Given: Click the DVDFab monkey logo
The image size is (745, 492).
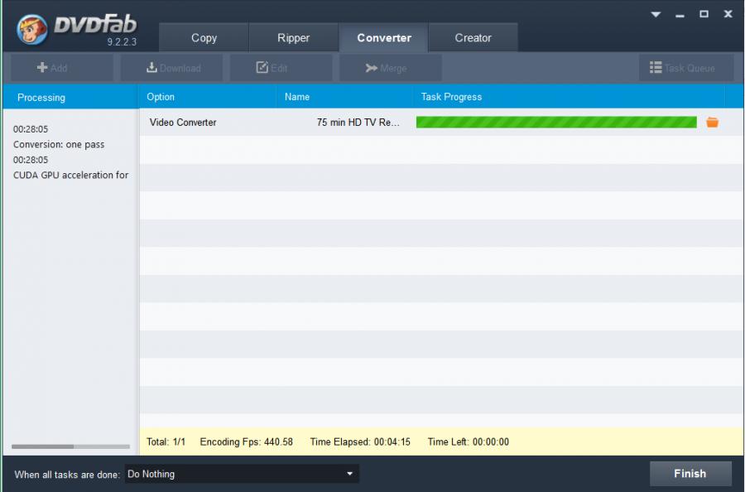Looking at the screenshot, I should click(x=31, y=30).
